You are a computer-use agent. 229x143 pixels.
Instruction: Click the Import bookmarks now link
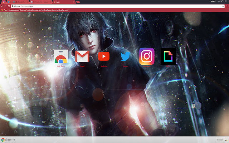60,10
